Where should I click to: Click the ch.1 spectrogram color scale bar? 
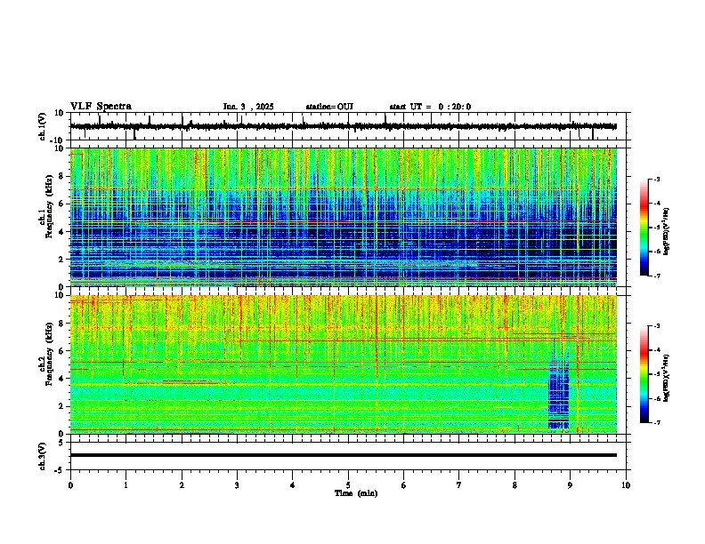click(644, 228)
